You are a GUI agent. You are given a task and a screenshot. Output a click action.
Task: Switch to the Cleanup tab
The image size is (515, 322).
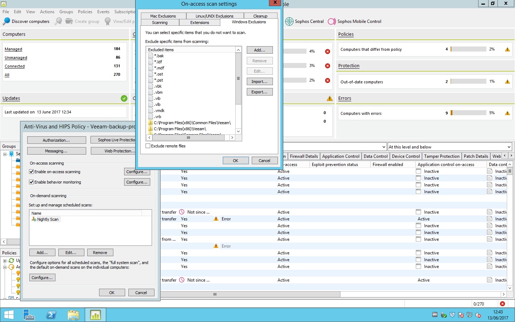[260, 16]
